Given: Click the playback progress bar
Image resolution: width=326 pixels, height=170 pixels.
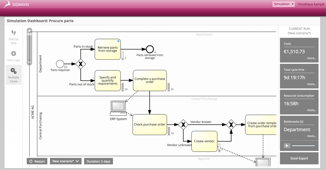Looking at the screenshot, I should [303, 146].
